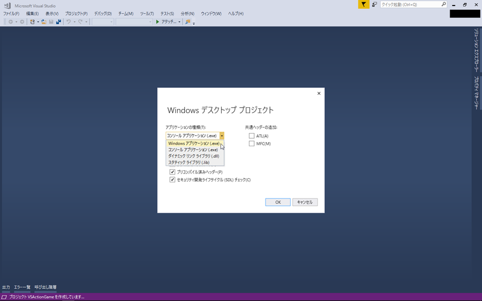
Task: Confirm the dialog with OK
Action: [x=278, y=202]
